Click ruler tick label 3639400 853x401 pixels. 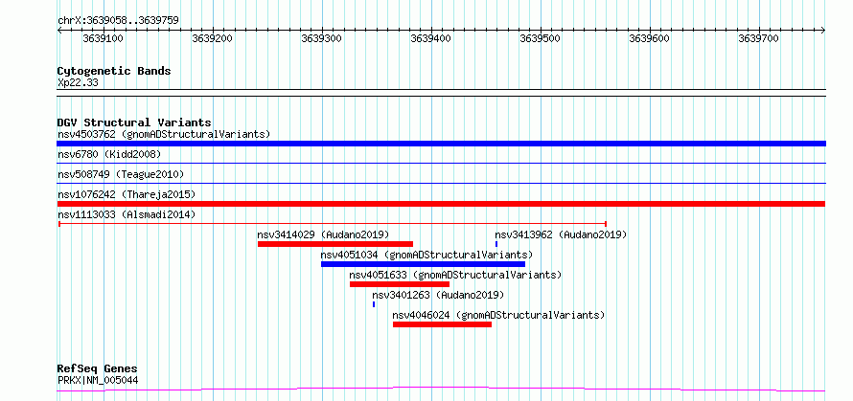tap(431, 38)
